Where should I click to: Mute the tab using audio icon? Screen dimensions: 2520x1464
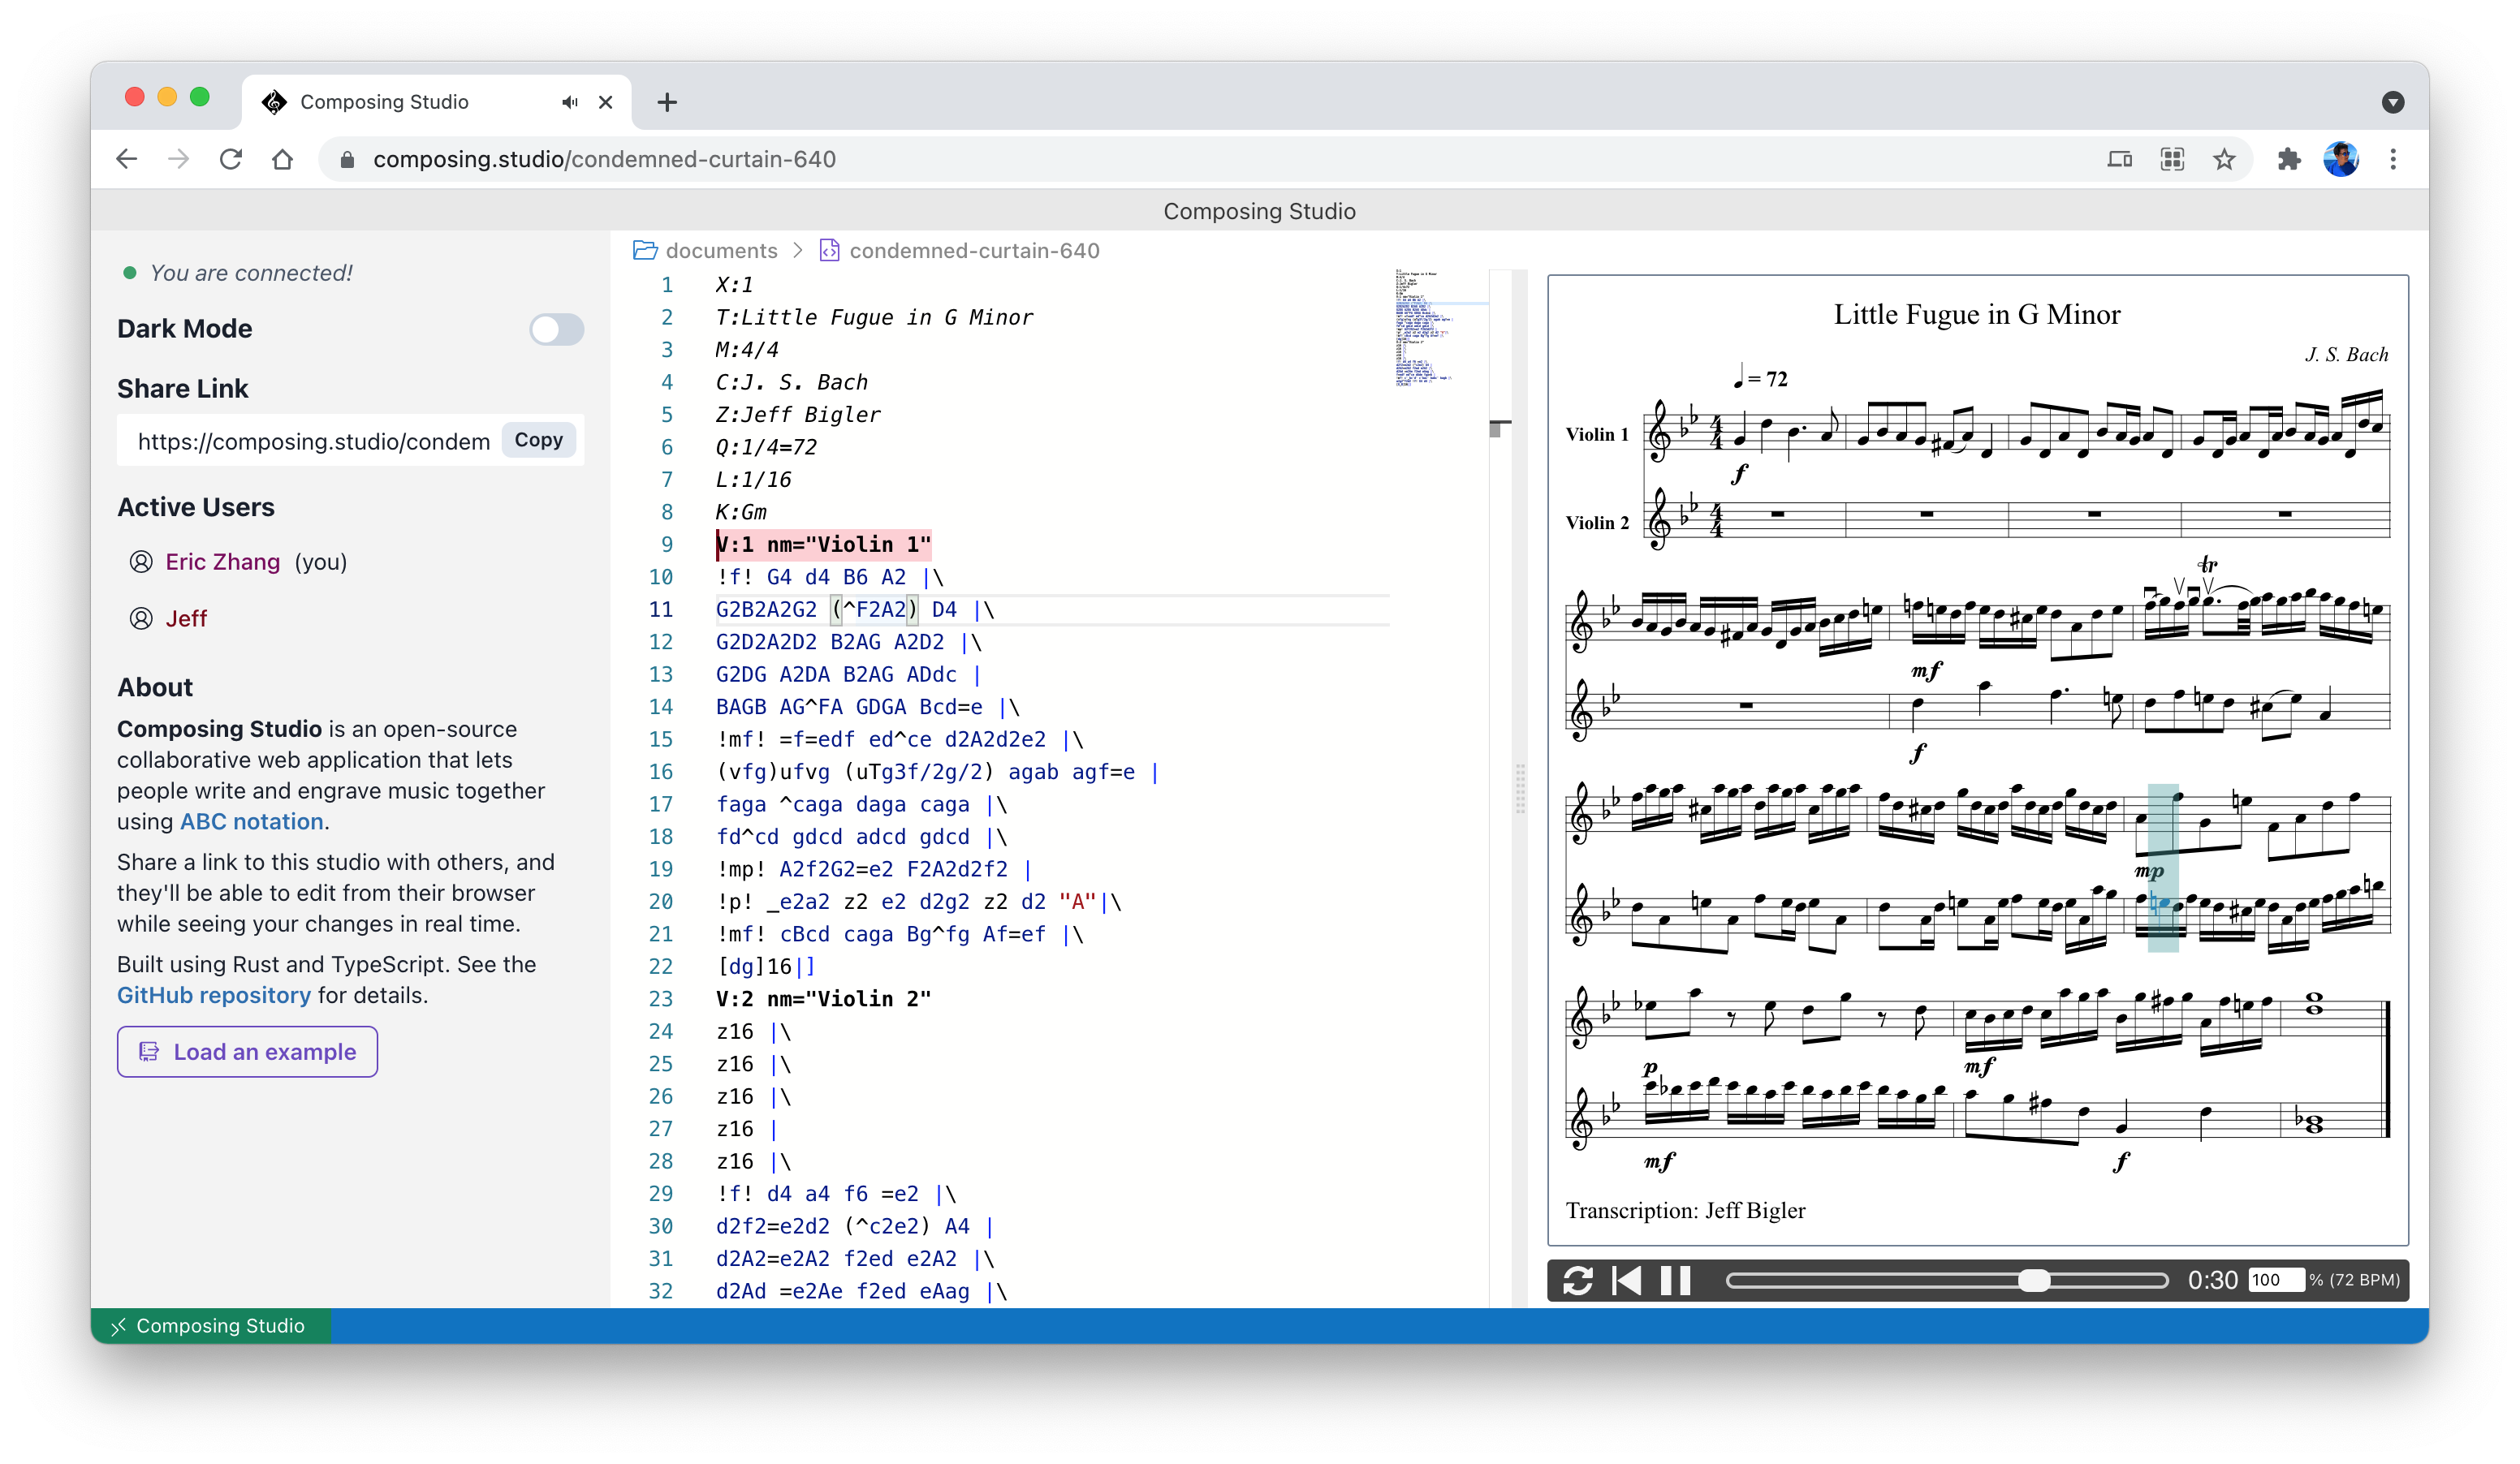point(569,102)
